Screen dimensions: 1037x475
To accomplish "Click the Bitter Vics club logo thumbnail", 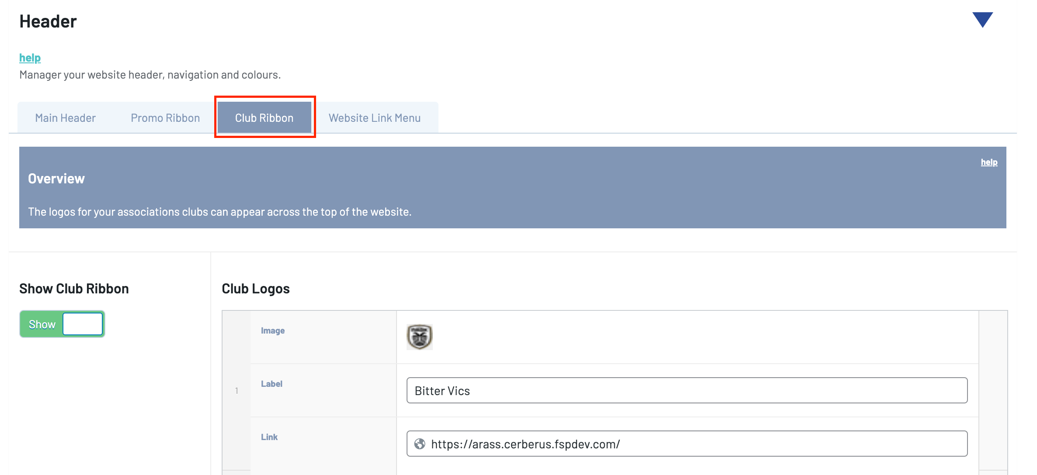I will [x=419, y=337].
